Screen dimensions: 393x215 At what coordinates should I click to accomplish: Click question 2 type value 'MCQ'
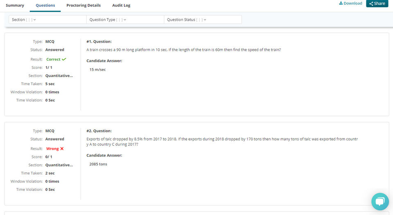click(50, 131)
